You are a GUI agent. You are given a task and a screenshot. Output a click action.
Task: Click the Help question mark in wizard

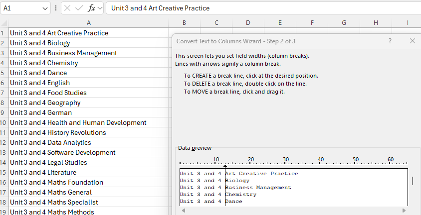tap(390, 41)
